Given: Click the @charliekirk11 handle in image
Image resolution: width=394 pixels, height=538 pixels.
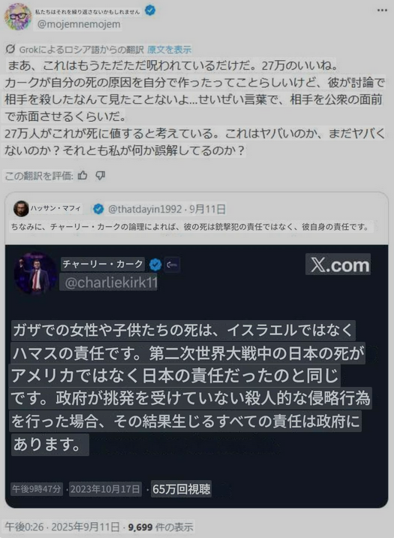Looking at the screenshot, I should pyautogui.click(x=110, y=283).
